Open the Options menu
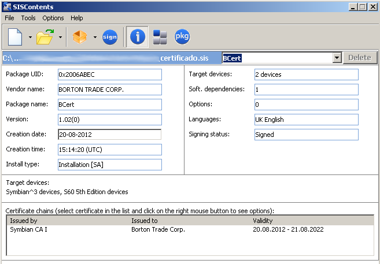The image size is (380, 264). tap(53, 18)
